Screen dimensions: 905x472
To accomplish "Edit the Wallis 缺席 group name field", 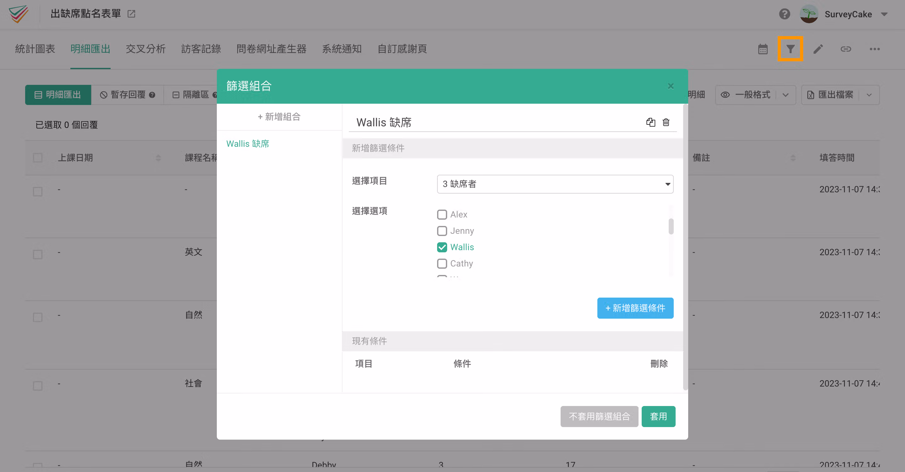I will pos(497,122).
